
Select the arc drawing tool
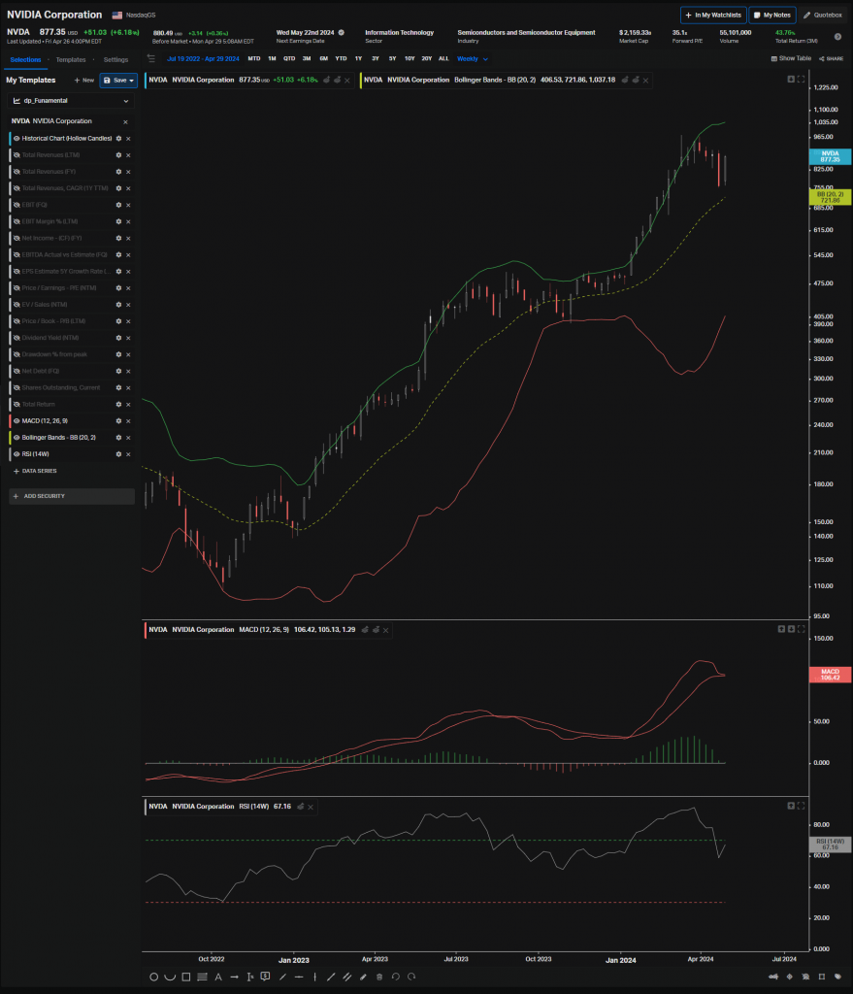170,977
